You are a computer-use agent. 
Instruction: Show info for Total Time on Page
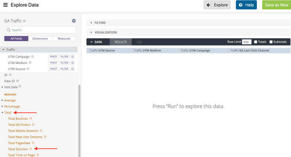38,155
